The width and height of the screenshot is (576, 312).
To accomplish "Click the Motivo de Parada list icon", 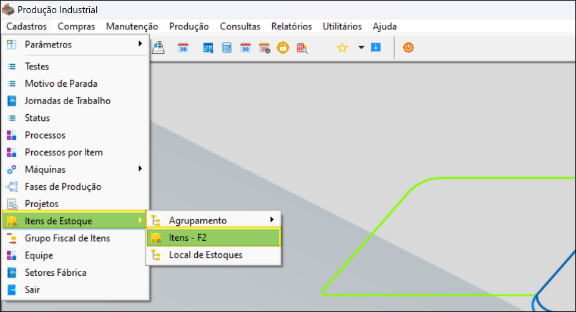I will pos(12,84).
